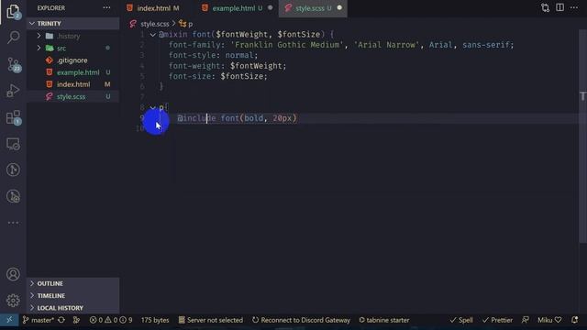Click the feedback icon in status bar
The width and height of the screenshot is (587, 330).
(x=526, y=320)
